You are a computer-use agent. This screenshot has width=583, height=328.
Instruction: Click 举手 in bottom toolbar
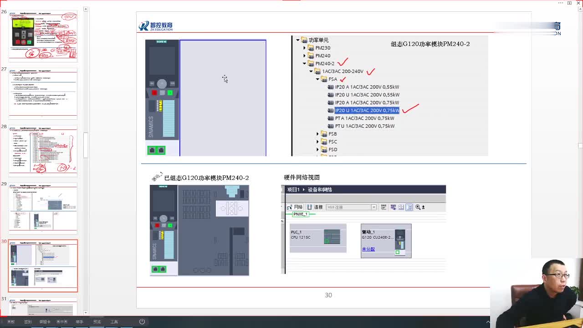(80, 322)
